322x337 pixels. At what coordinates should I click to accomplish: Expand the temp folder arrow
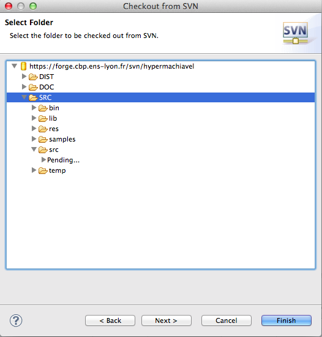click(34, 170)
